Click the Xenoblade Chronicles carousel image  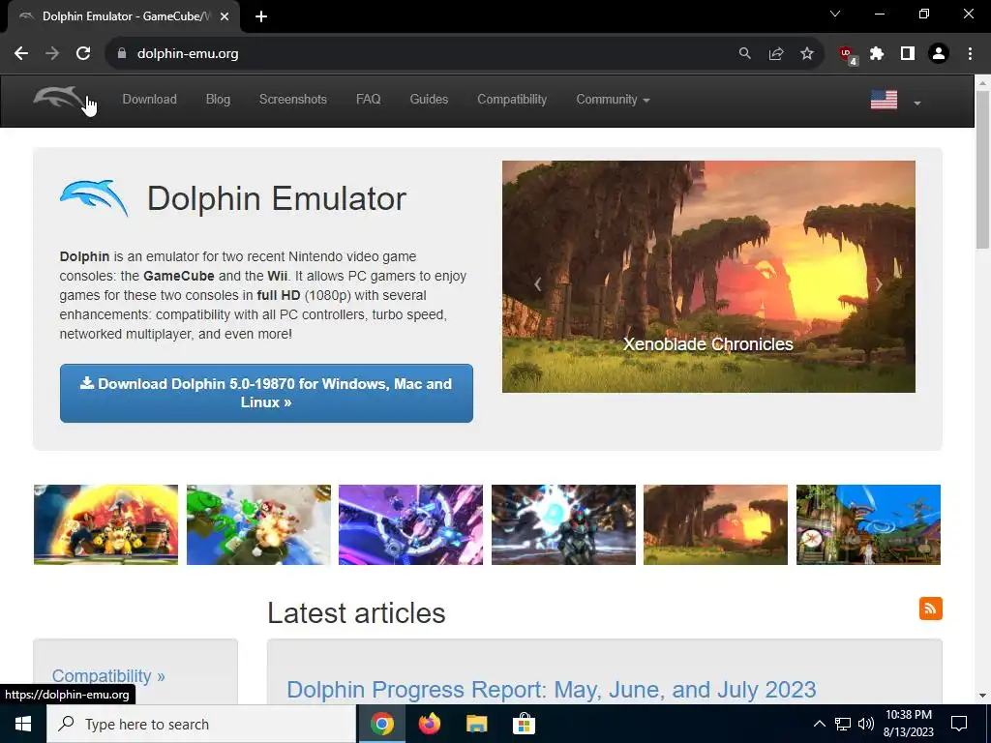(708, 276)
